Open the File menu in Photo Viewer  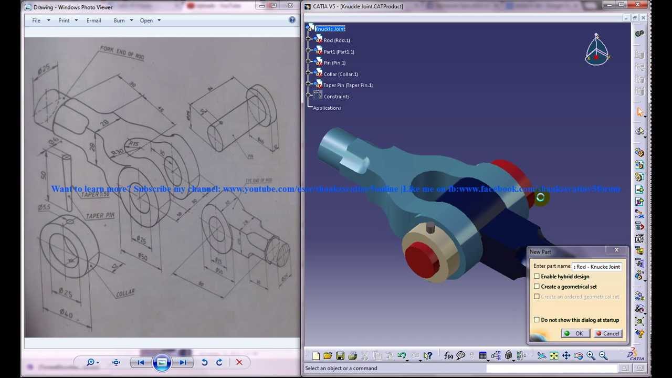pyautogui.click(x=36, y=20)
